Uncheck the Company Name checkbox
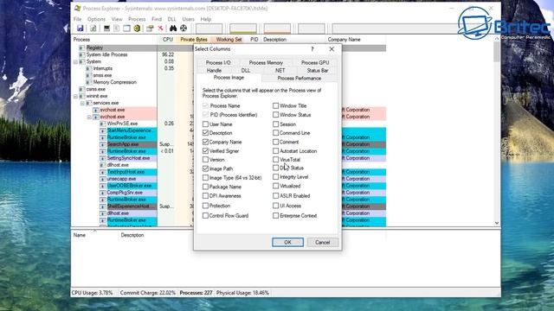This screenshot has height=311, width=554. click(x=205, y=142)
